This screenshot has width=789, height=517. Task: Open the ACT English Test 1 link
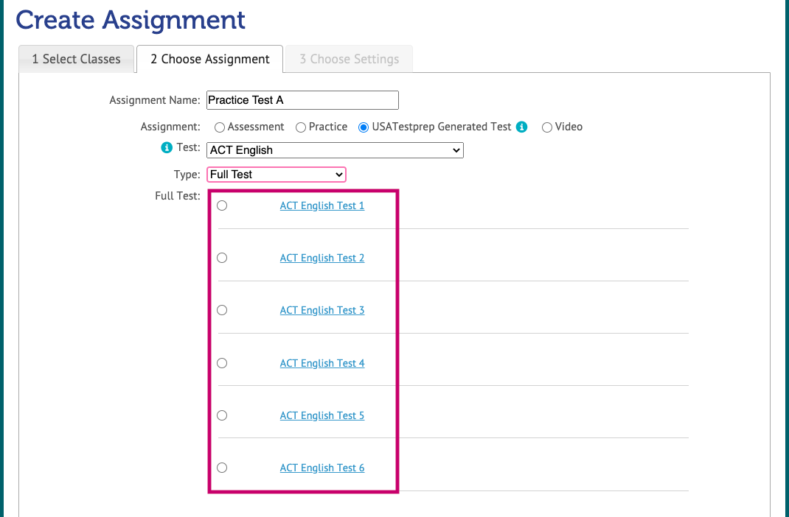(x=322, y=205)
